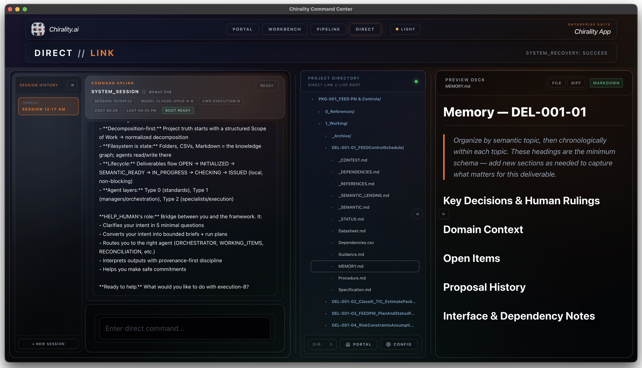642x368 pixels.
Task: Start a new session
Action: click(x=48, y=344)
